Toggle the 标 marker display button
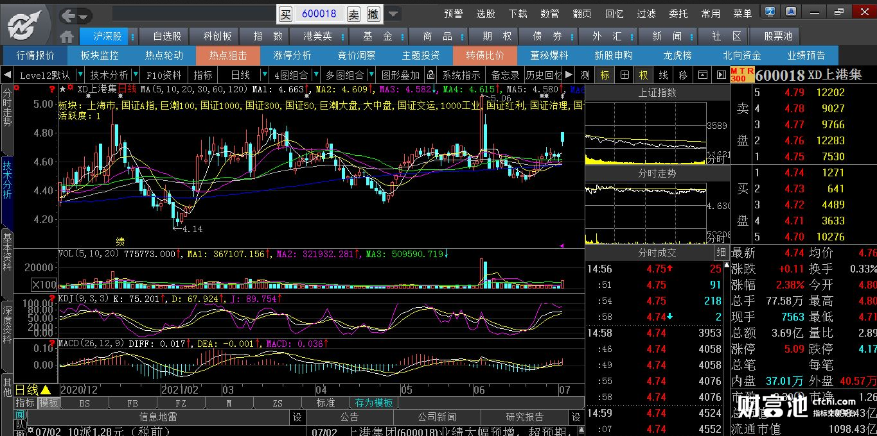The width and height of the screenshot is (877, 436). (x=605, y=75)
